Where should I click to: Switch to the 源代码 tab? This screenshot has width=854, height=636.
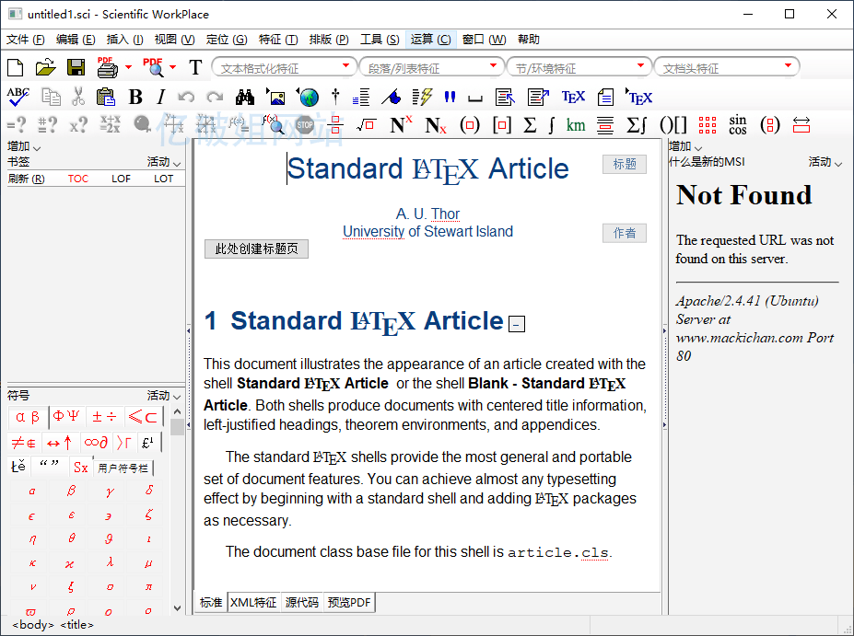(301, 603)
